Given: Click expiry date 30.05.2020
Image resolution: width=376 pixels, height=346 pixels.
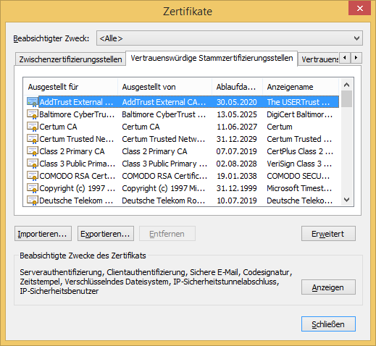Looking at the screenshot, I should pos(237,102).
